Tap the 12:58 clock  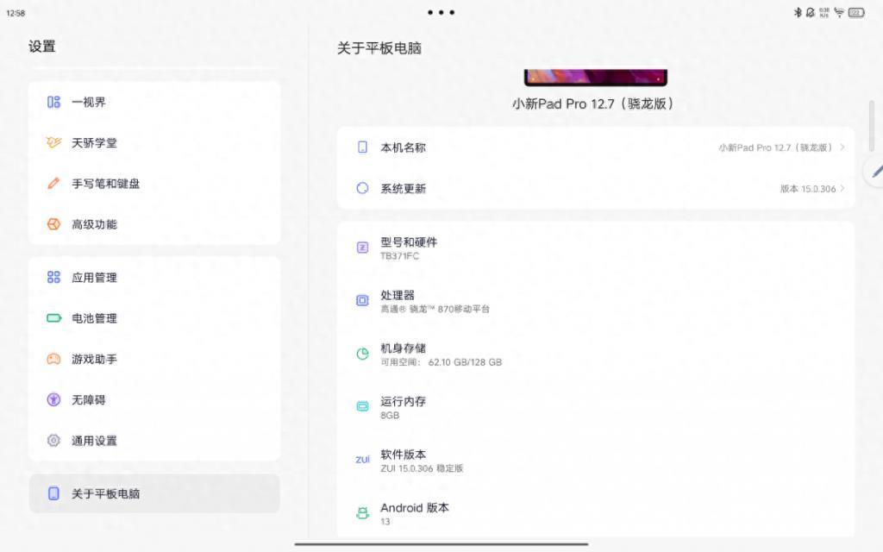coord(16,13)
